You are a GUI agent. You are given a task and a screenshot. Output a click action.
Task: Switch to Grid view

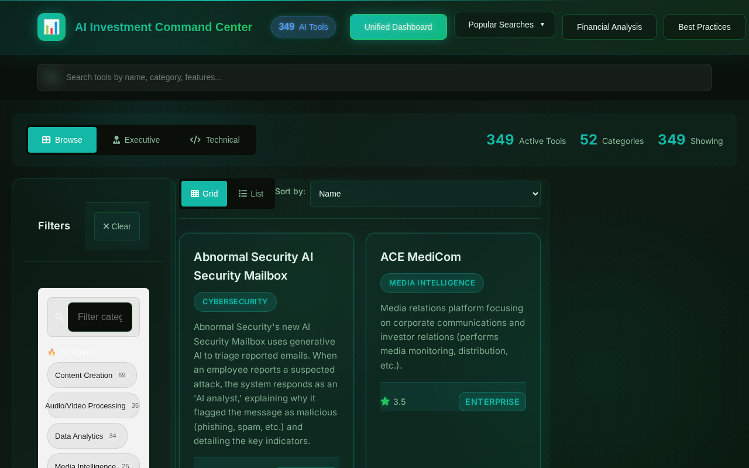204,194
